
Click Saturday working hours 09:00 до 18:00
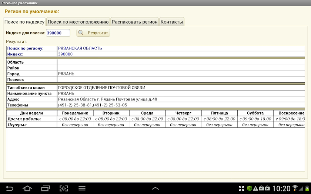(x=255, y=119)
